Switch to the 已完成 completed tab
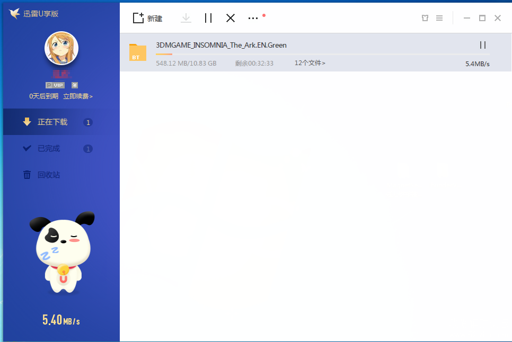 click(x=49, y=149)
